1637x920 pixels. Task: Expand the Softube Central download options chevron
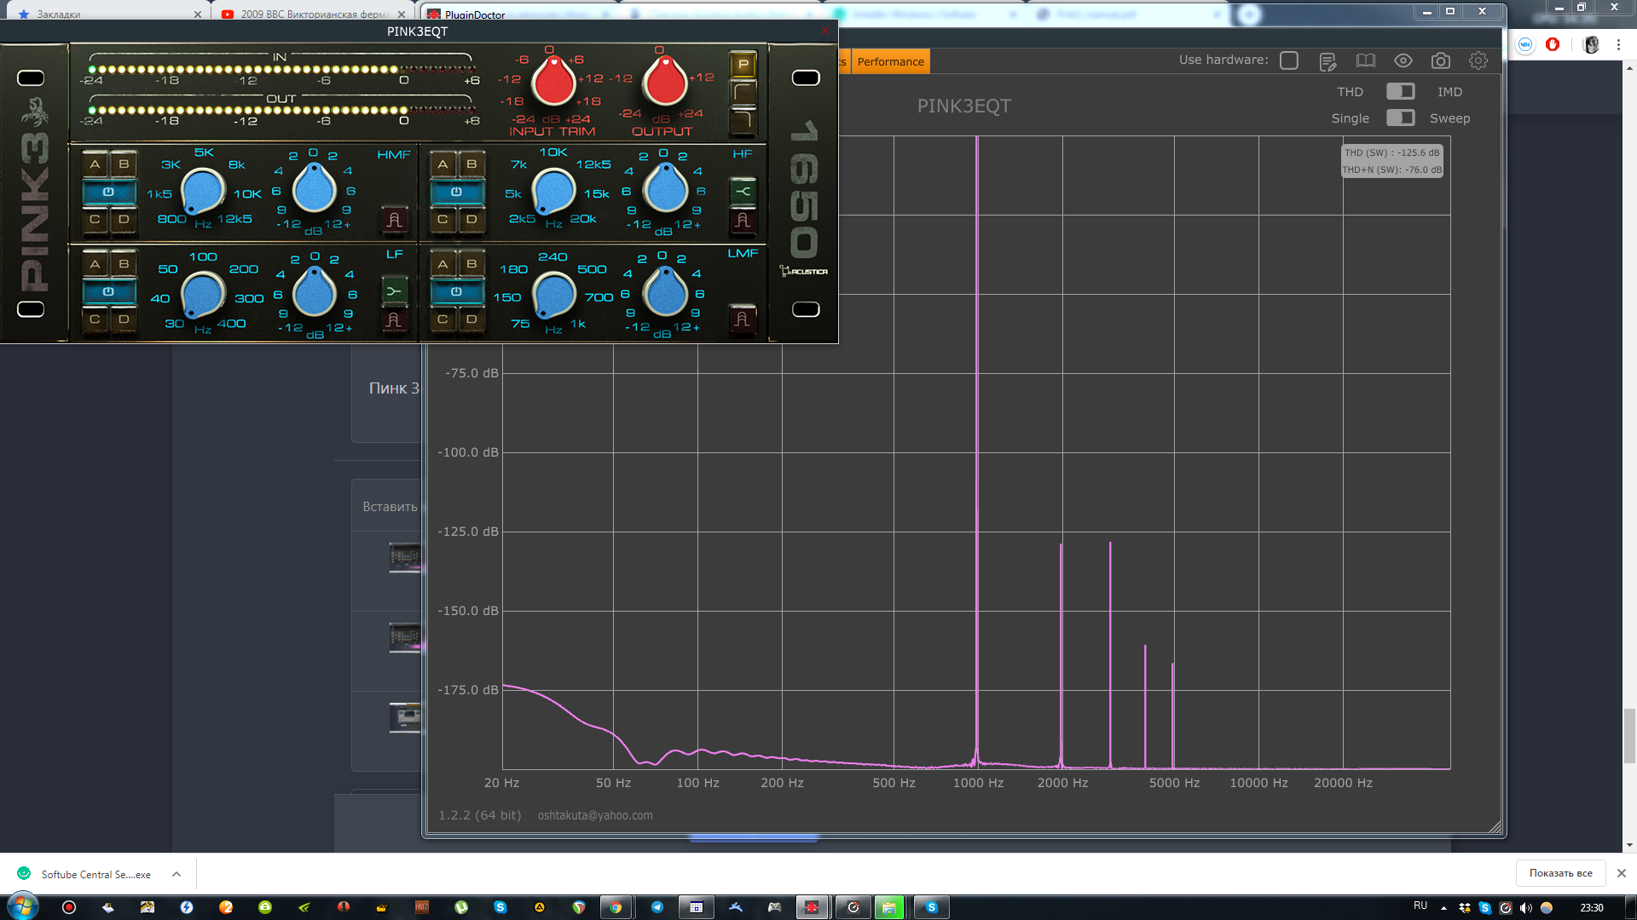click(x=176, y=874)
